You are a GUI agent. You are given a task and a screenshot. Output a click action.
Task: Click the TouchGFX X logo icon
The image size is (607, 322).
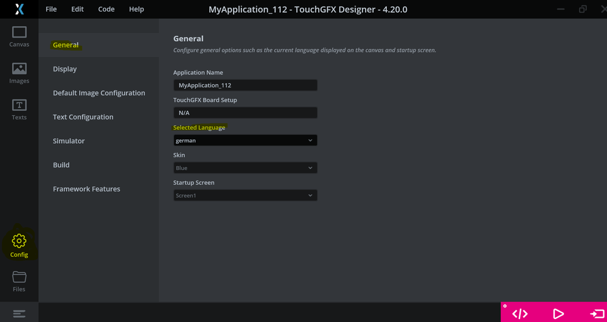[19, 9]
